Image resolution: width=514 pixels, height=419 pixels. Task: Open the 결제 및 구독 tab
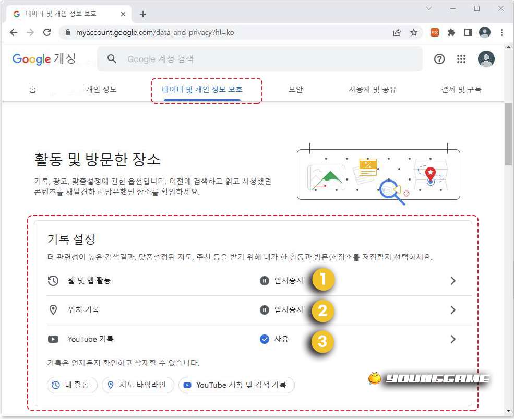point(461,90)
